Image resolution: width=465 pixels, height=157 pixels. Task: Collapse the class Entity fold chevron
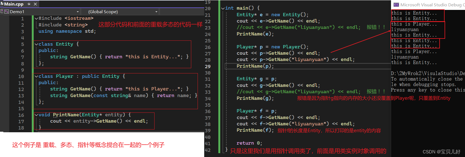point(36,44)
